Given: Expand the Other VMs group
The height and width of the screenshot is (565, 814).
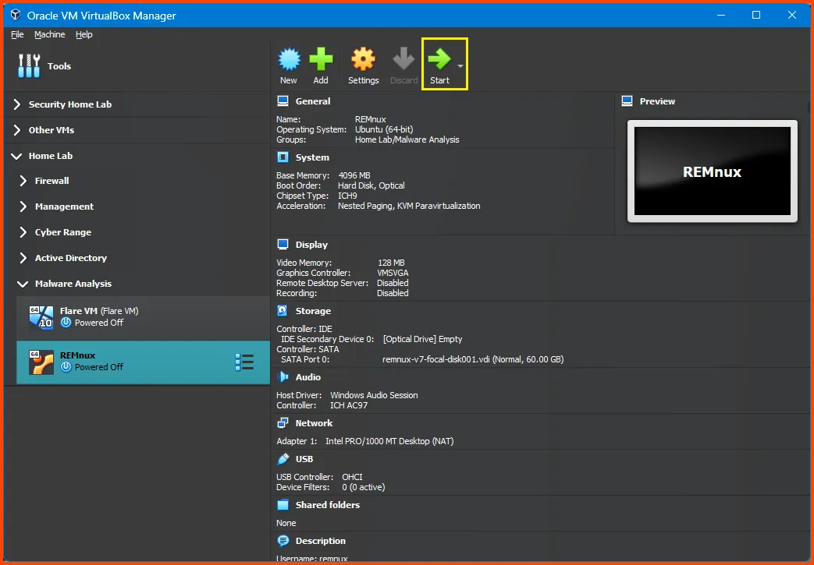Looking at the screenshot, I should 16,130.
